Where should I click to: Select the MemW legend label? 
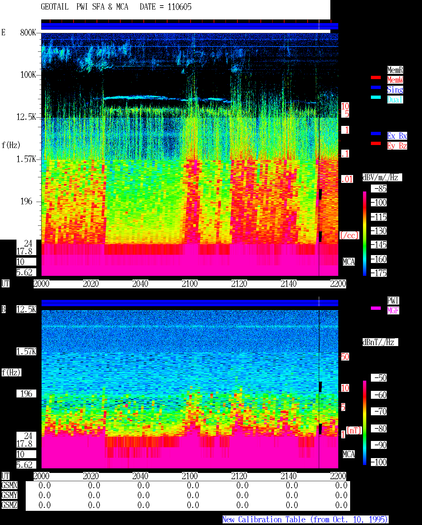395,80
